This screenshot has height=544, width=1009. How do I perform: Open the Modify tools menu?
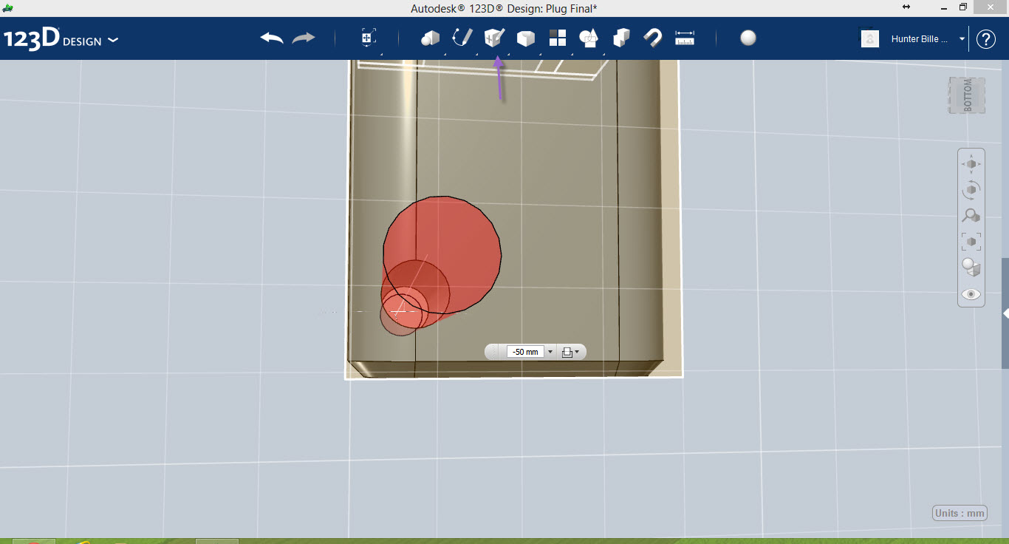pos(525,38)
